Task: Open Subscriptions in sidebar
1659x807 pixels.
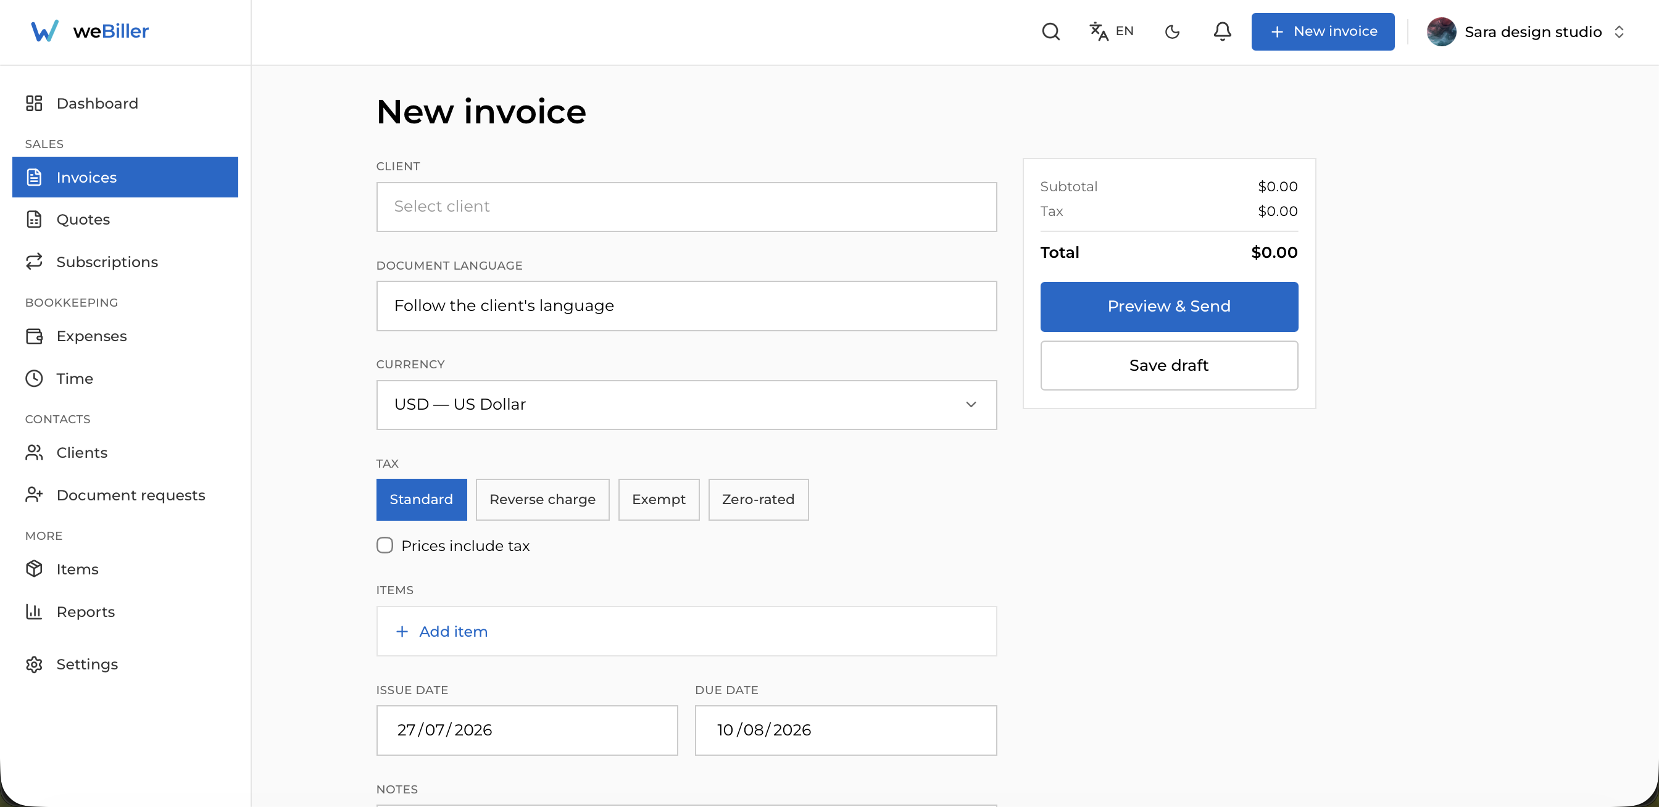Action: point(125,261)
